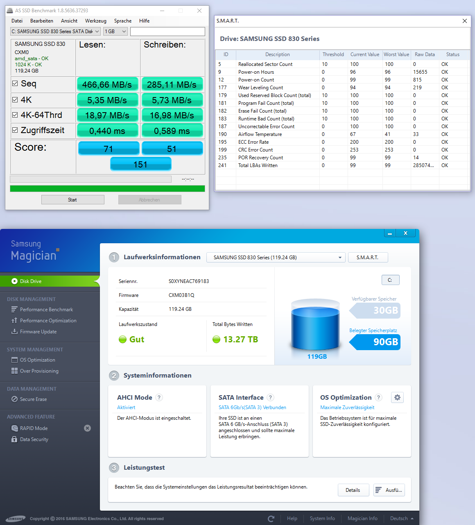Open the Bearbeiten menu
The width and height of the screenshot is (475, 525).
point(42,21)
